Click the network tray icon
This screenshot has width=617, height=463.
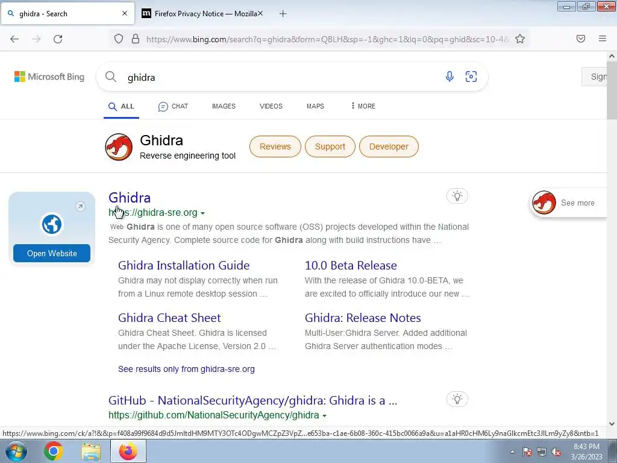542,452
